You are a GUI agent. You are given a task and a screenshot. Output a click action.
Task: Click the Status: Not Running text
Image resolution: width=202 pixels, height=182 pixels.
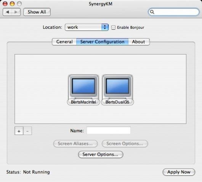pyautogui.click(x=28, y=172)
